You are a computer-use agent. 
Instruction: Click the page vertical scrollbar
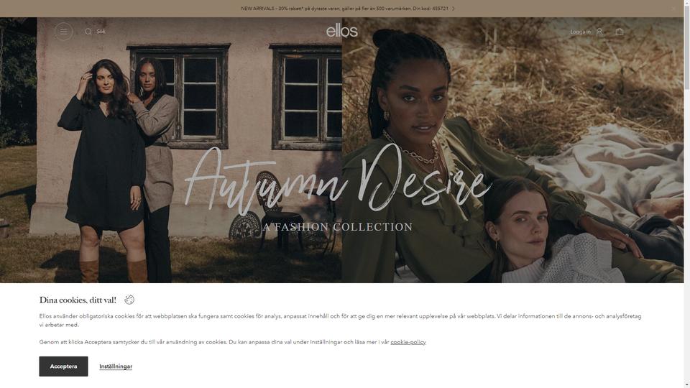click(x=687, y=194)
